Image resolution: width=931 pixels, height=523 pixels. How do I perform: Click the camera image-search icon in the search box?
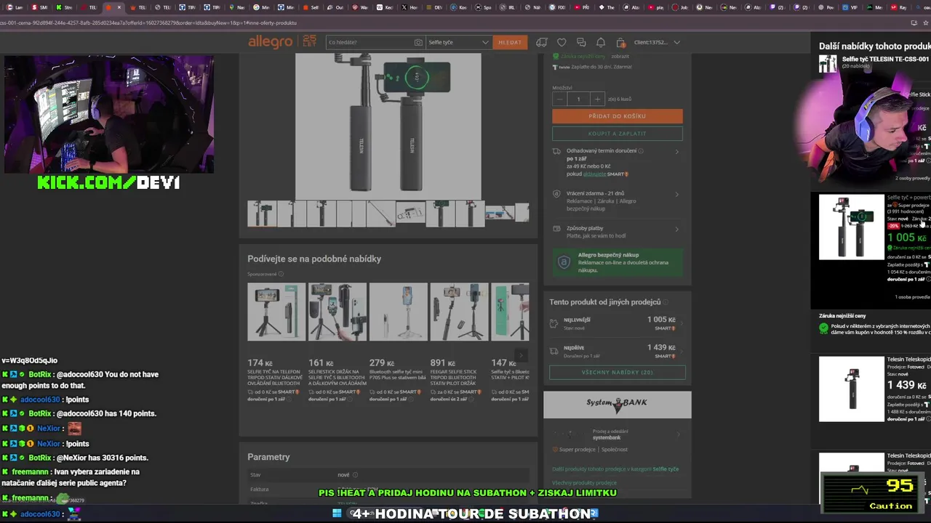tap(418, 42)
